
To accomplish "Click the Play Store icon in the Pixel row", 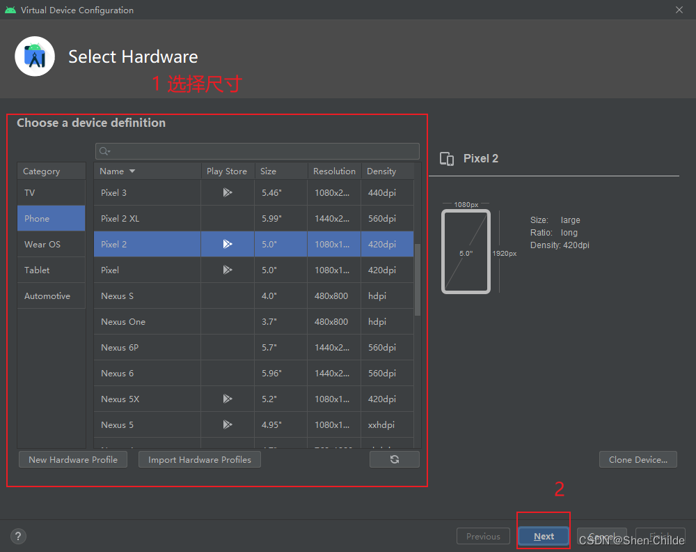I will click(228, 270).
